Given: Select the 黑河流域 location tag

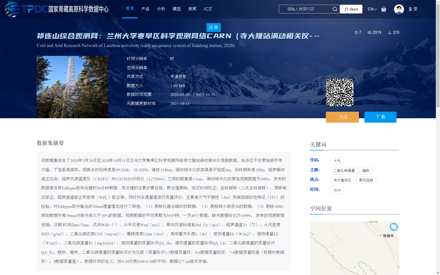Looking at the screenshot, I should click(x=366, y=180).
